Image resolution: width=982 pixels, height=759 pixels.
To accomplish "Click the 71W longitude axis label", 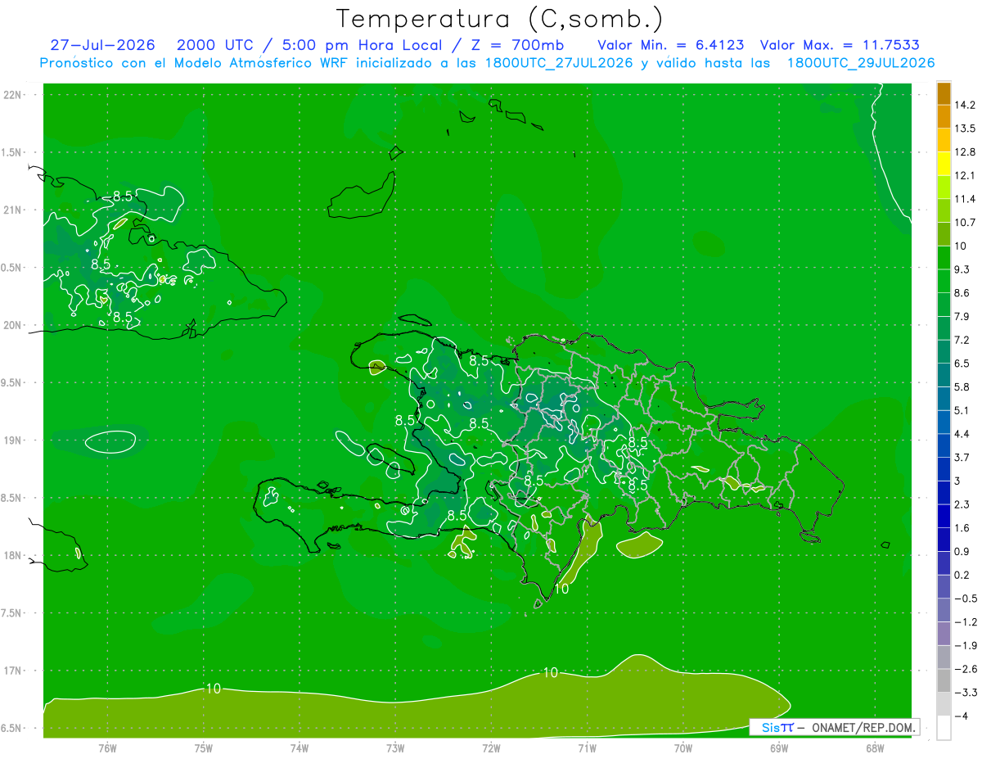I will (x=587, y=748).
